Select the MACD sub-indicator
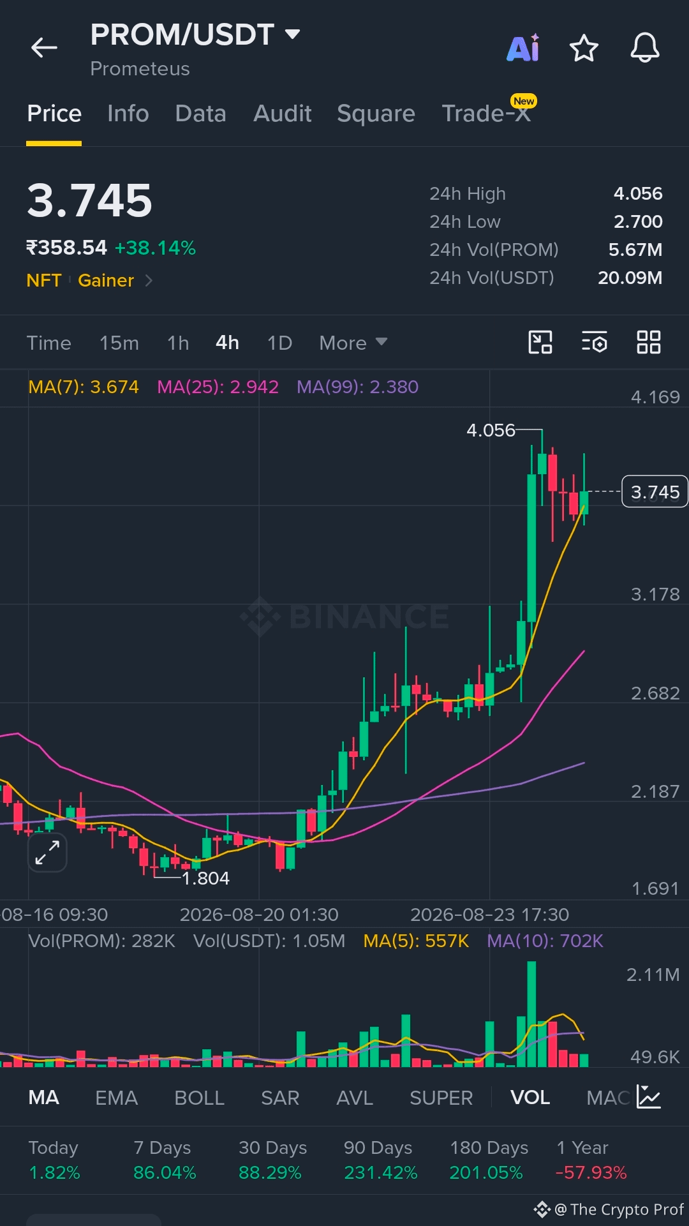This screenshot has width=689, height=1226. point(609,1097)
